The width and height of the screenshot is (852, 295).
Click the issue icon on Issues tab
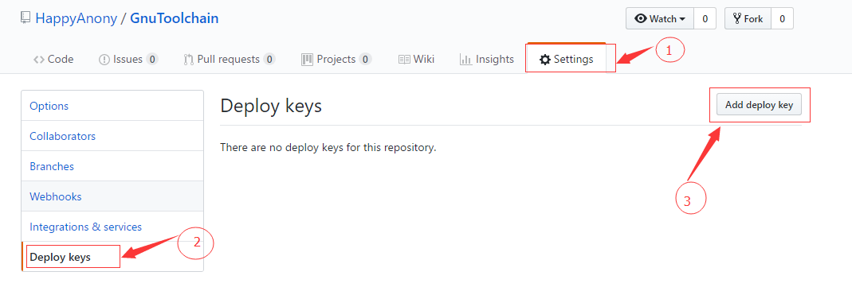[104, 60]
